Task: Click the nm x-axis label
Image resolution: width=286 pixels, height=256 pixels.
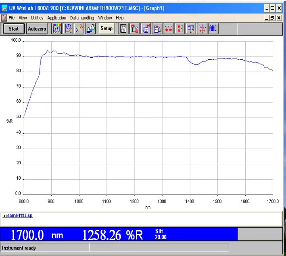Action: 148,208
